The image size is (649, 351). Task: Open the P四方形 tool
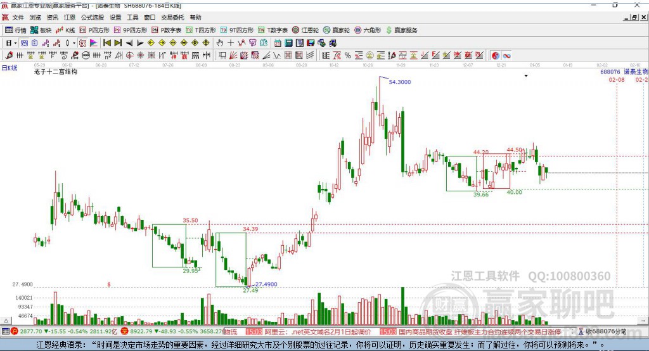(94, 30)
